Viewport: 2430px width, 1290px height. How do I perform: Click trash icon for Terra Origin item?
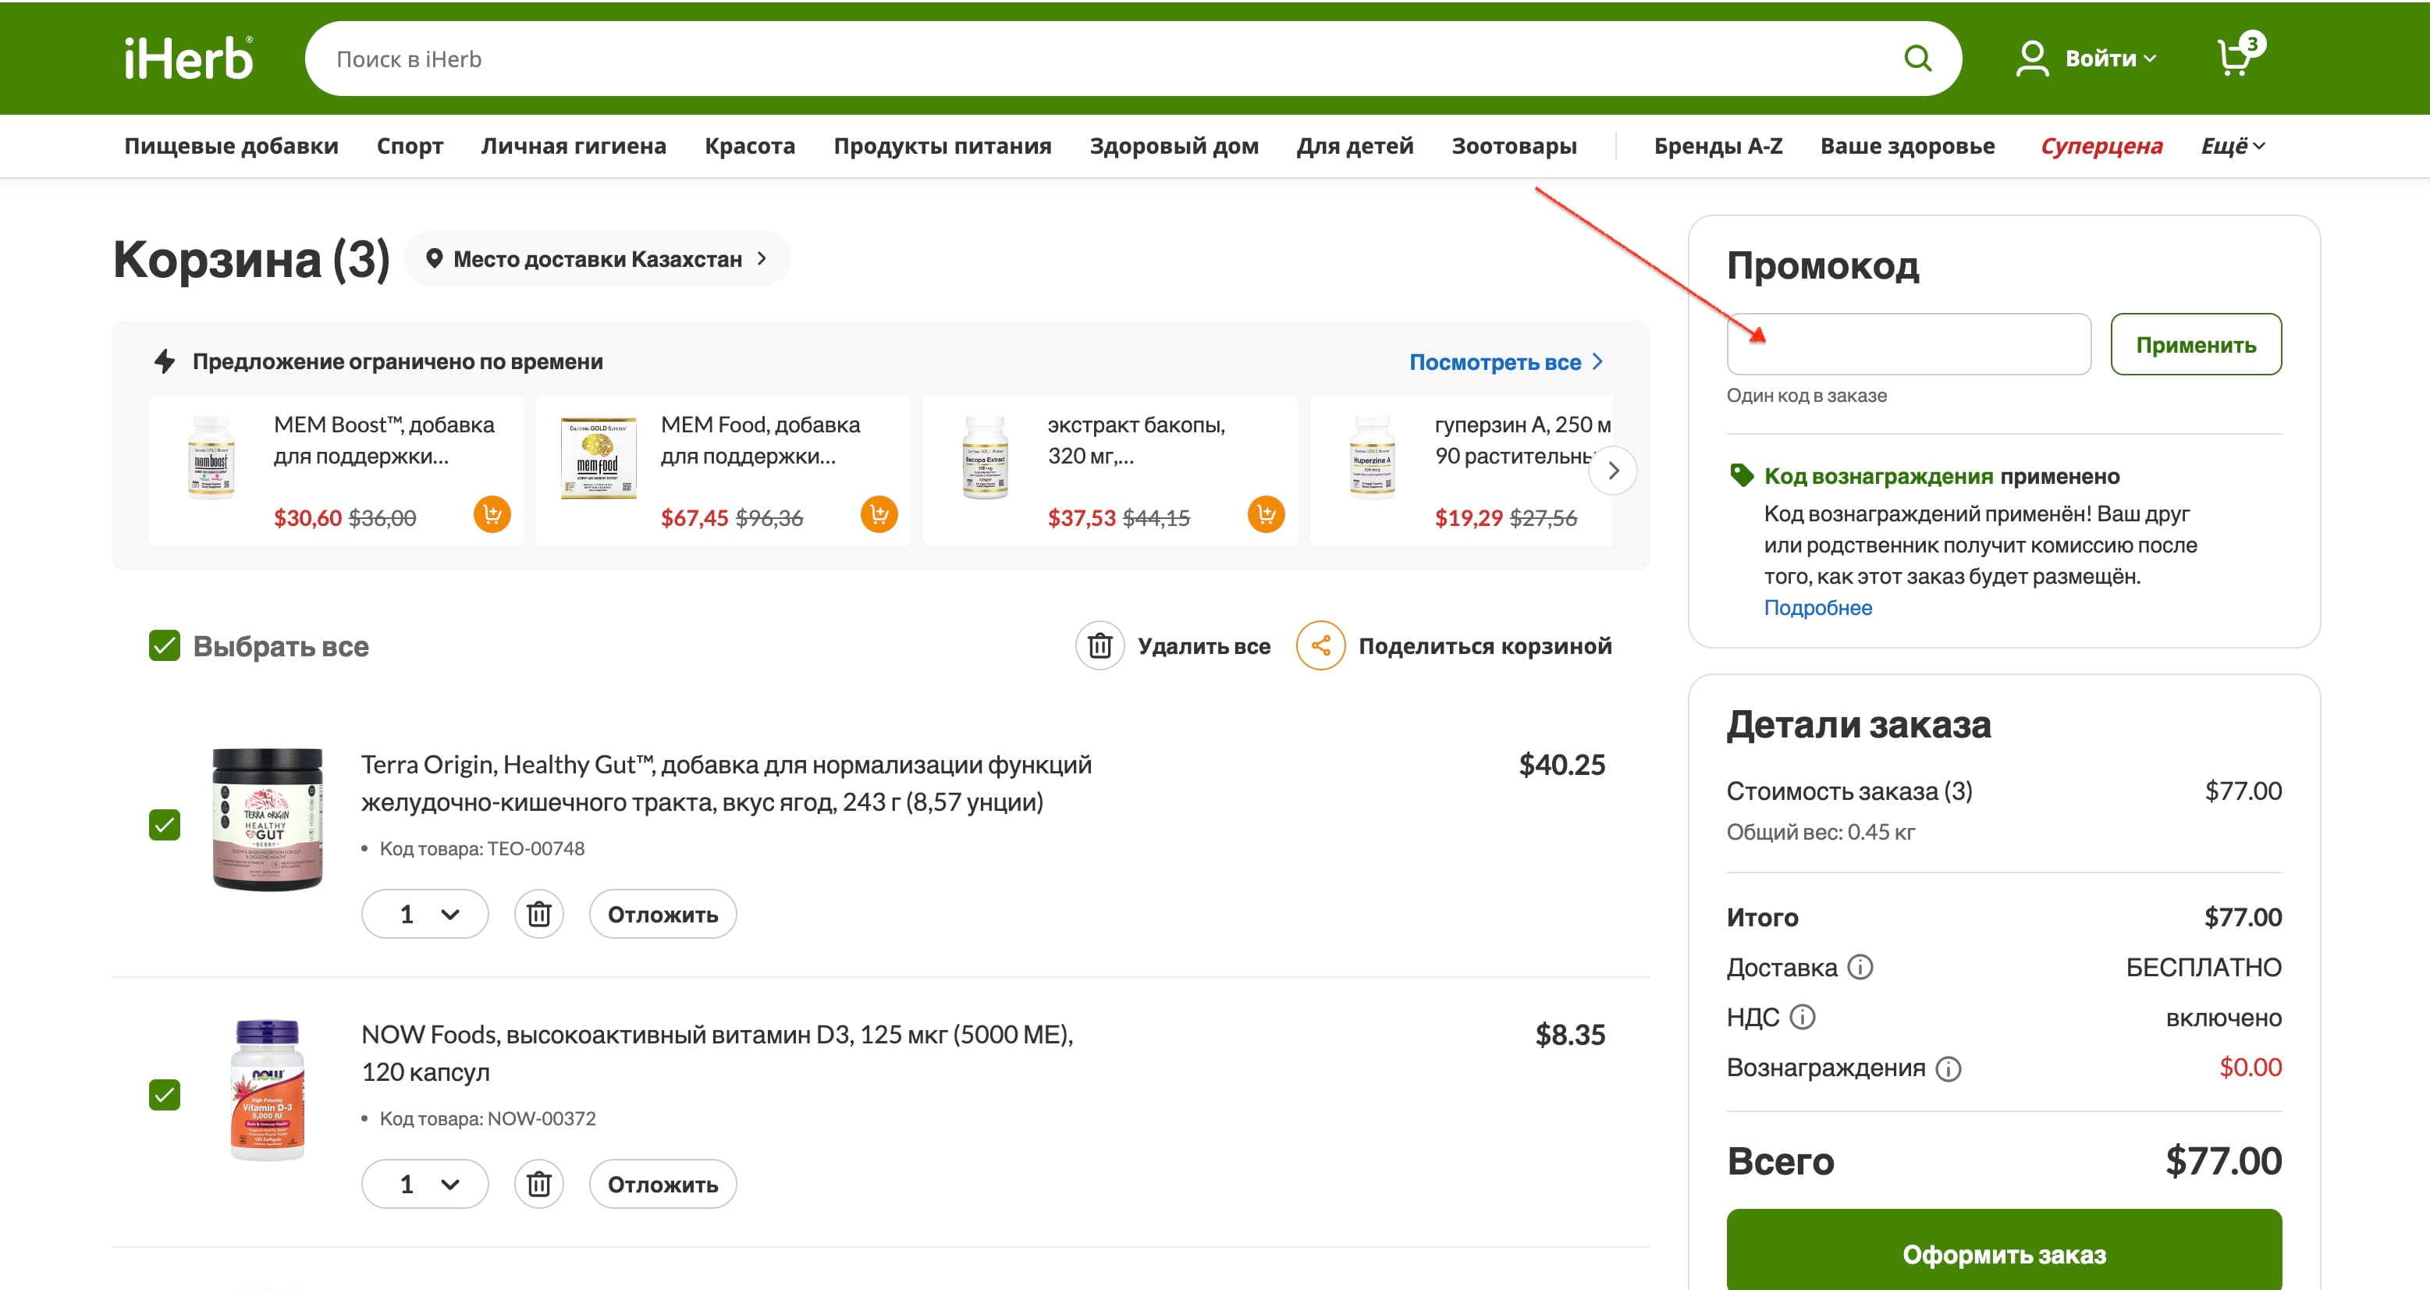[x=538, y=914]
